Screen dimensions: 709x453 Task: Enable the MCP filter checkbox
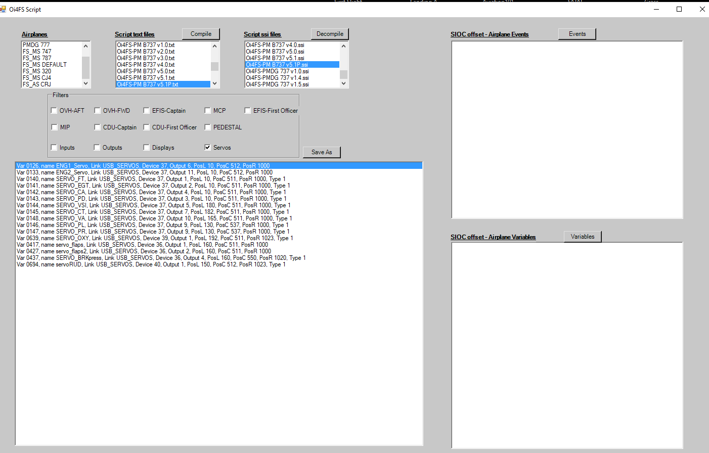207,110
